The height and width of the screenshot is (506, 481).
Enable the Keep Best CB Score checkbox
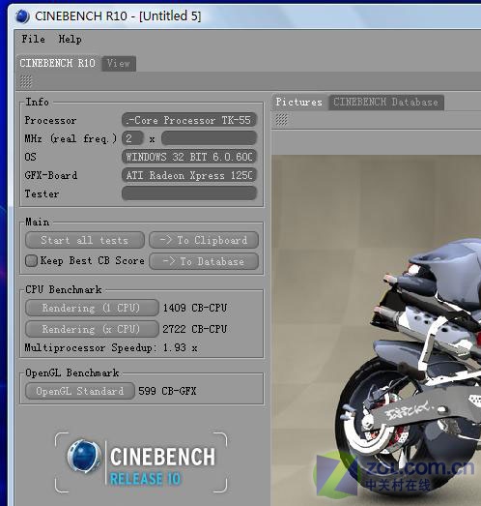(x=31, y=260)
